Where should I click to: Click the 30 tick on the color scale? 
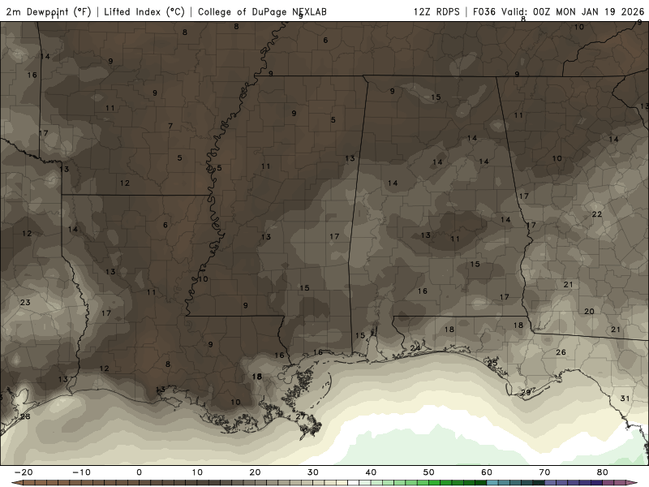[x=313, y=472]
